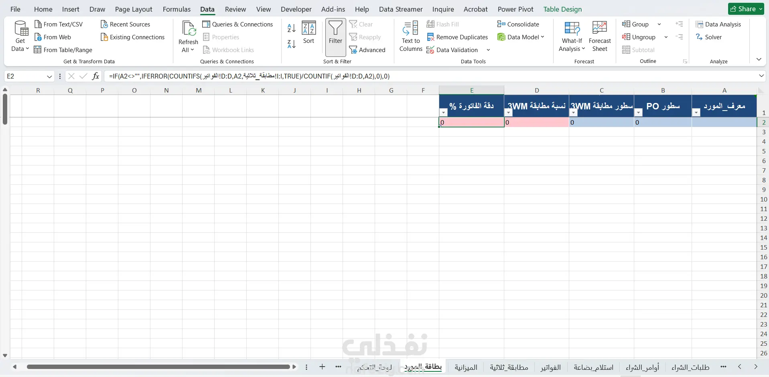Open the Name Box dropdown

(x=49, y=77)
